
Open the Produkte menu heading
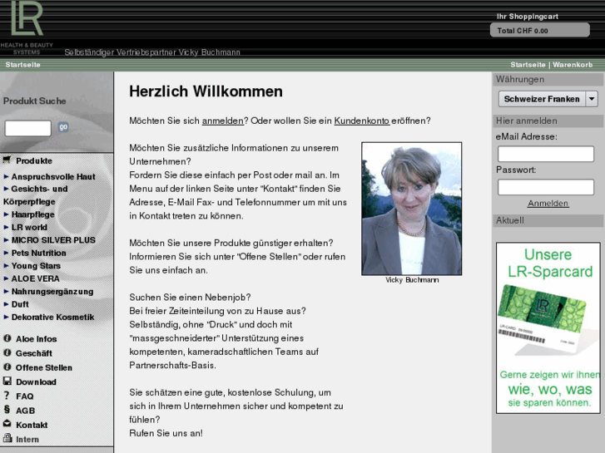(x=34, y=160)
